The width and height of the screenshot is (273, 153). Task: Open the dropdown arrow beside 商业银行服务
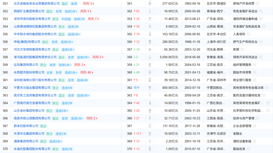click(x=254, y=80)
